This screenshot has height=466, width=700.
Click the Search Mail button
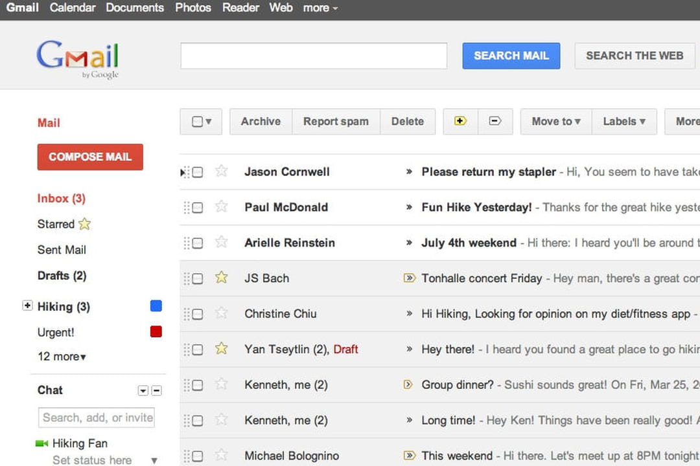(x=511, y=56)
